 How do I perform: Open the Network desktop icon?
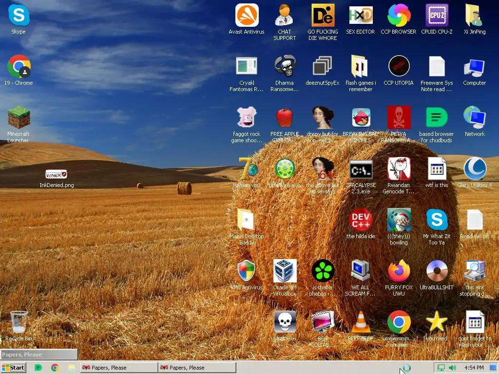tap(475, 117)
